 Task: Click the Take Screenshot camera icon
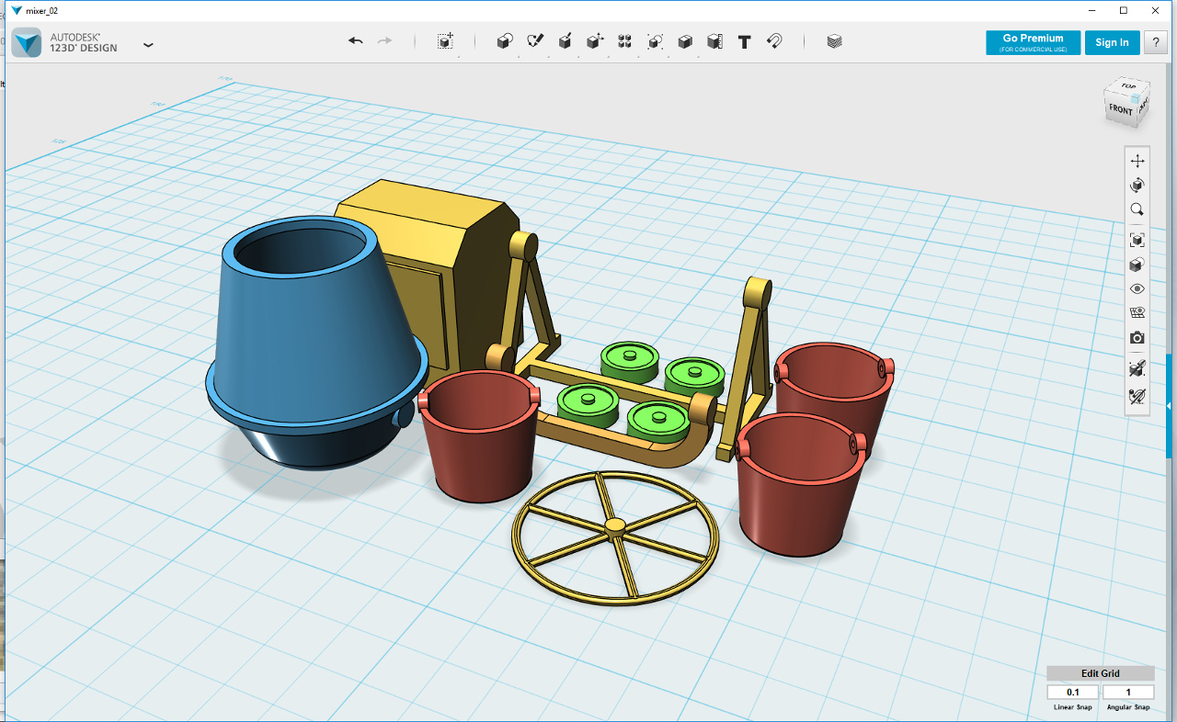pos(1137,338)
